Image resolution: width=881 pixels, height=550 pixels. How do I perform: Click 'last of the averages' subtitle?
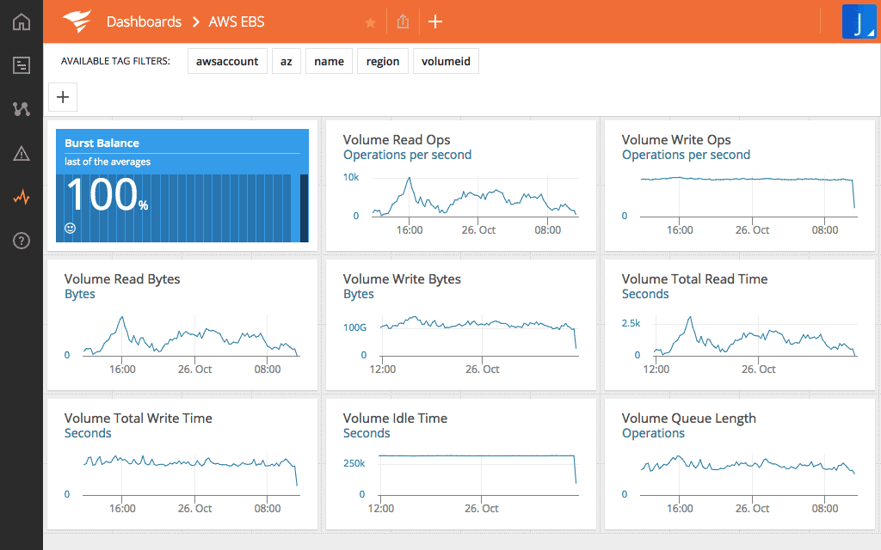click(x=108, y=162)
